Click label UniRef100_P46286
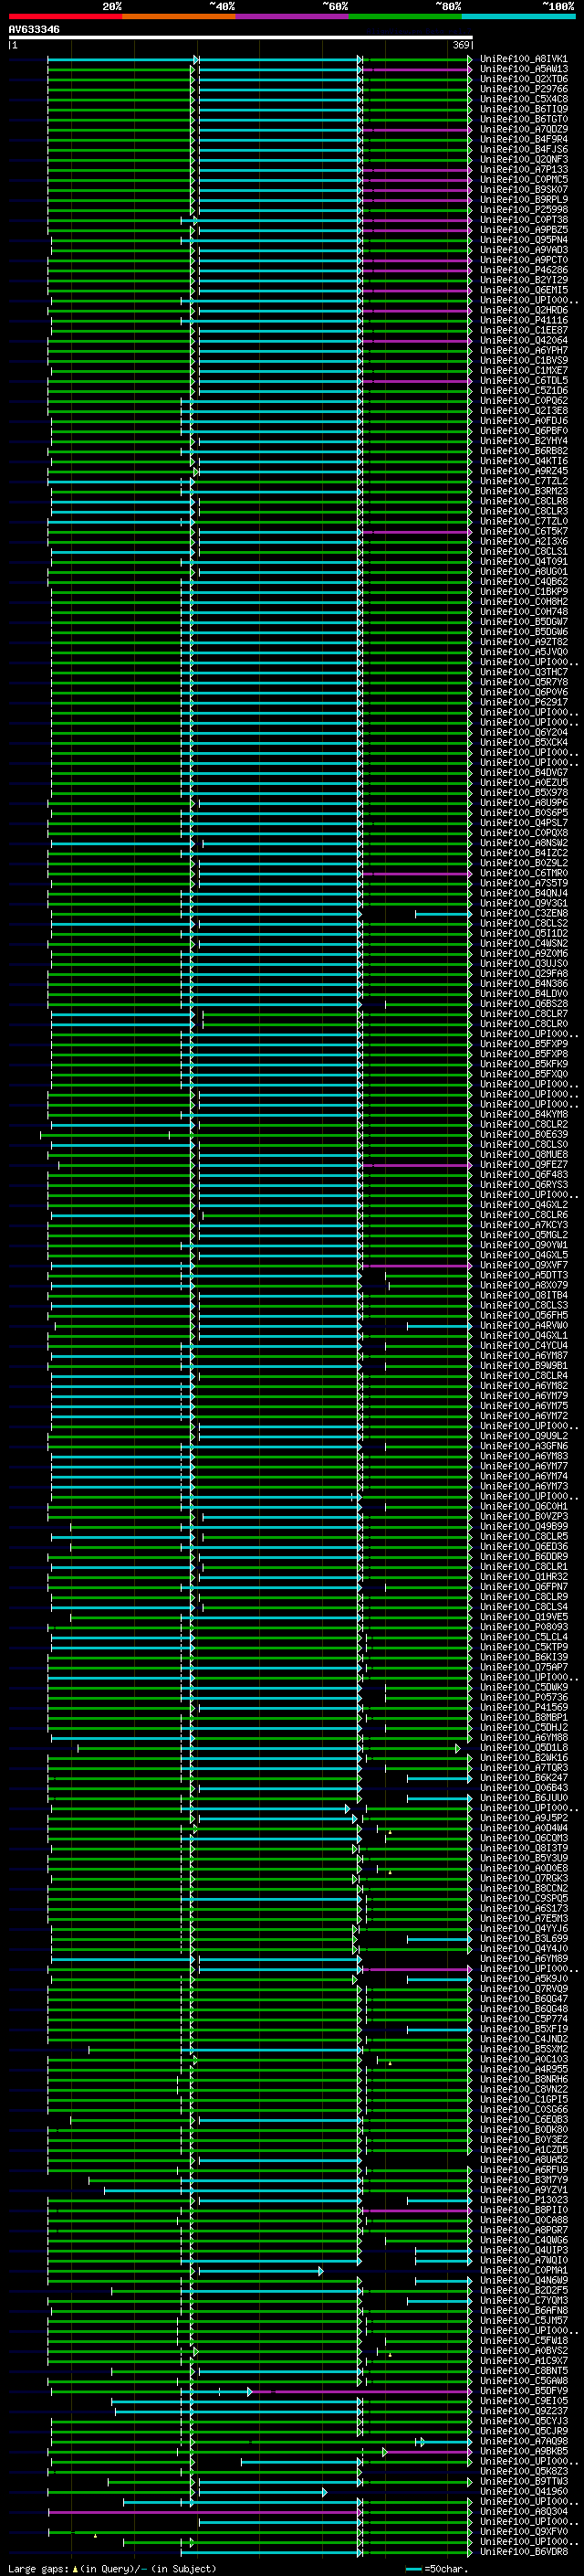This screenshot has width=584, height=2576. [x=524, y=270]
